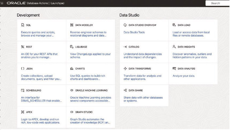This screenshot has height=130, width=230.
Task: Open the DATA MODELER title
Action: click(84, 25)
